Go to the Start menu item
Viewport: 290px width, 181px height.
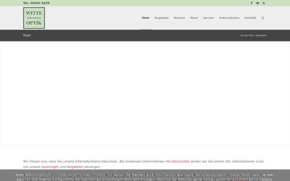[x=145, y=18]
